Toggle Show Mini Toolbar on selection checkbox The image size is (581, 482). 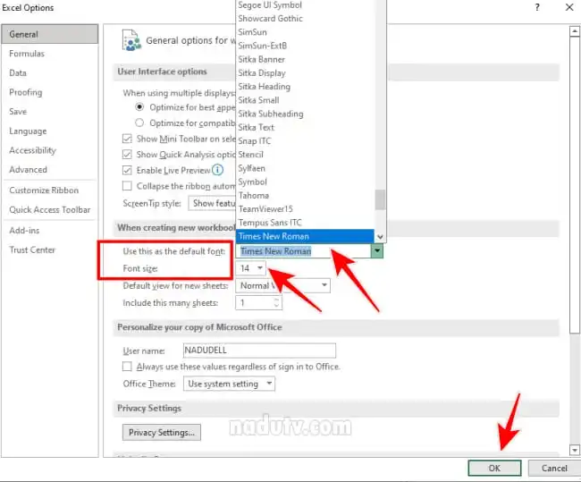[x=127, y=139]
